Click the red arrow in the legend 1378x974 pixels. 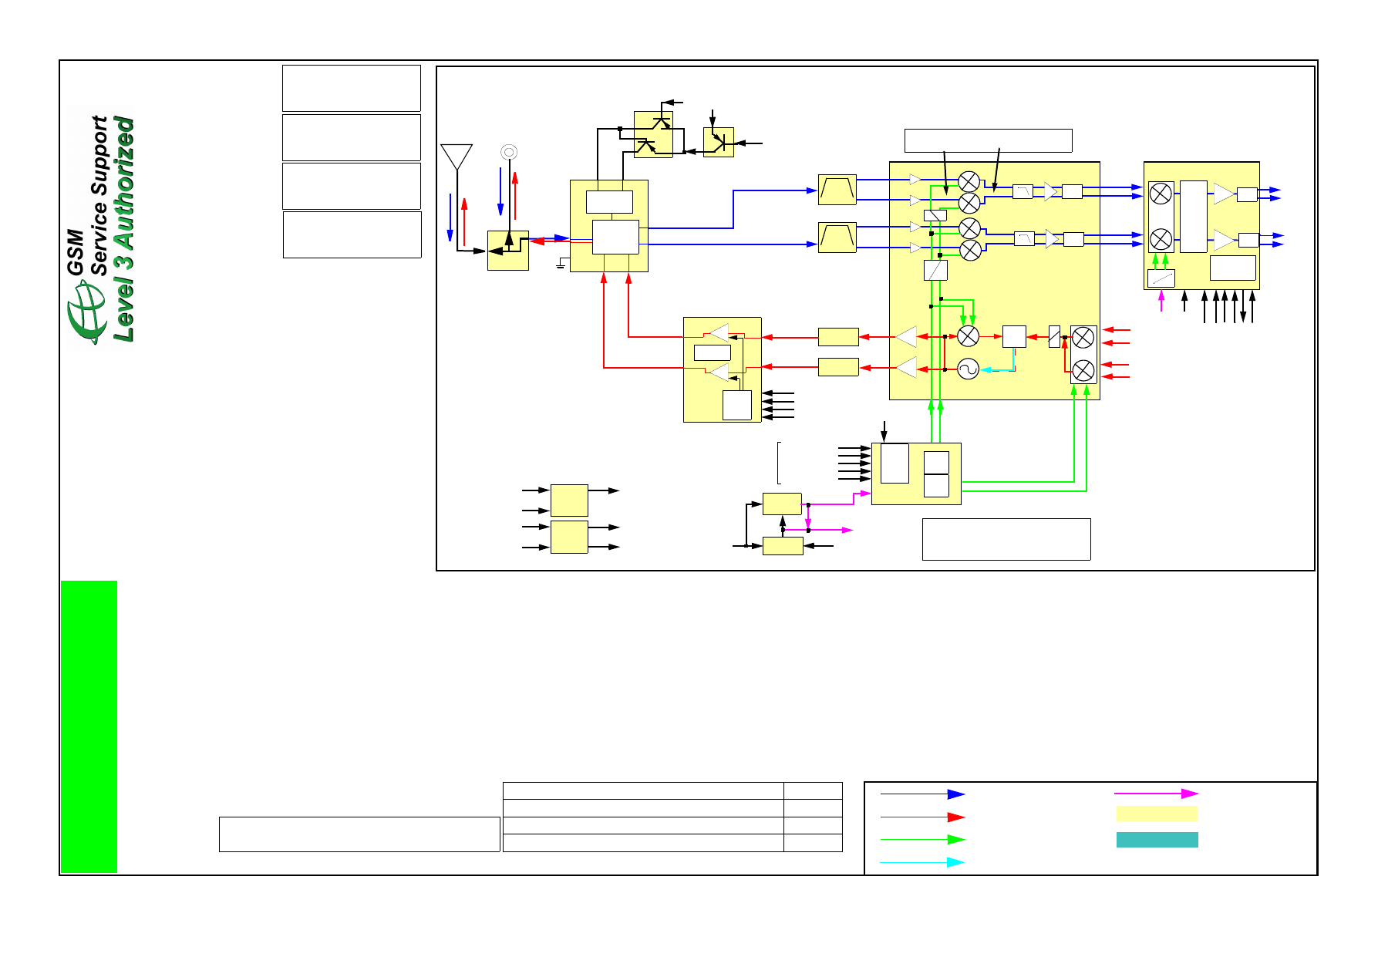[x=922, y=817]
